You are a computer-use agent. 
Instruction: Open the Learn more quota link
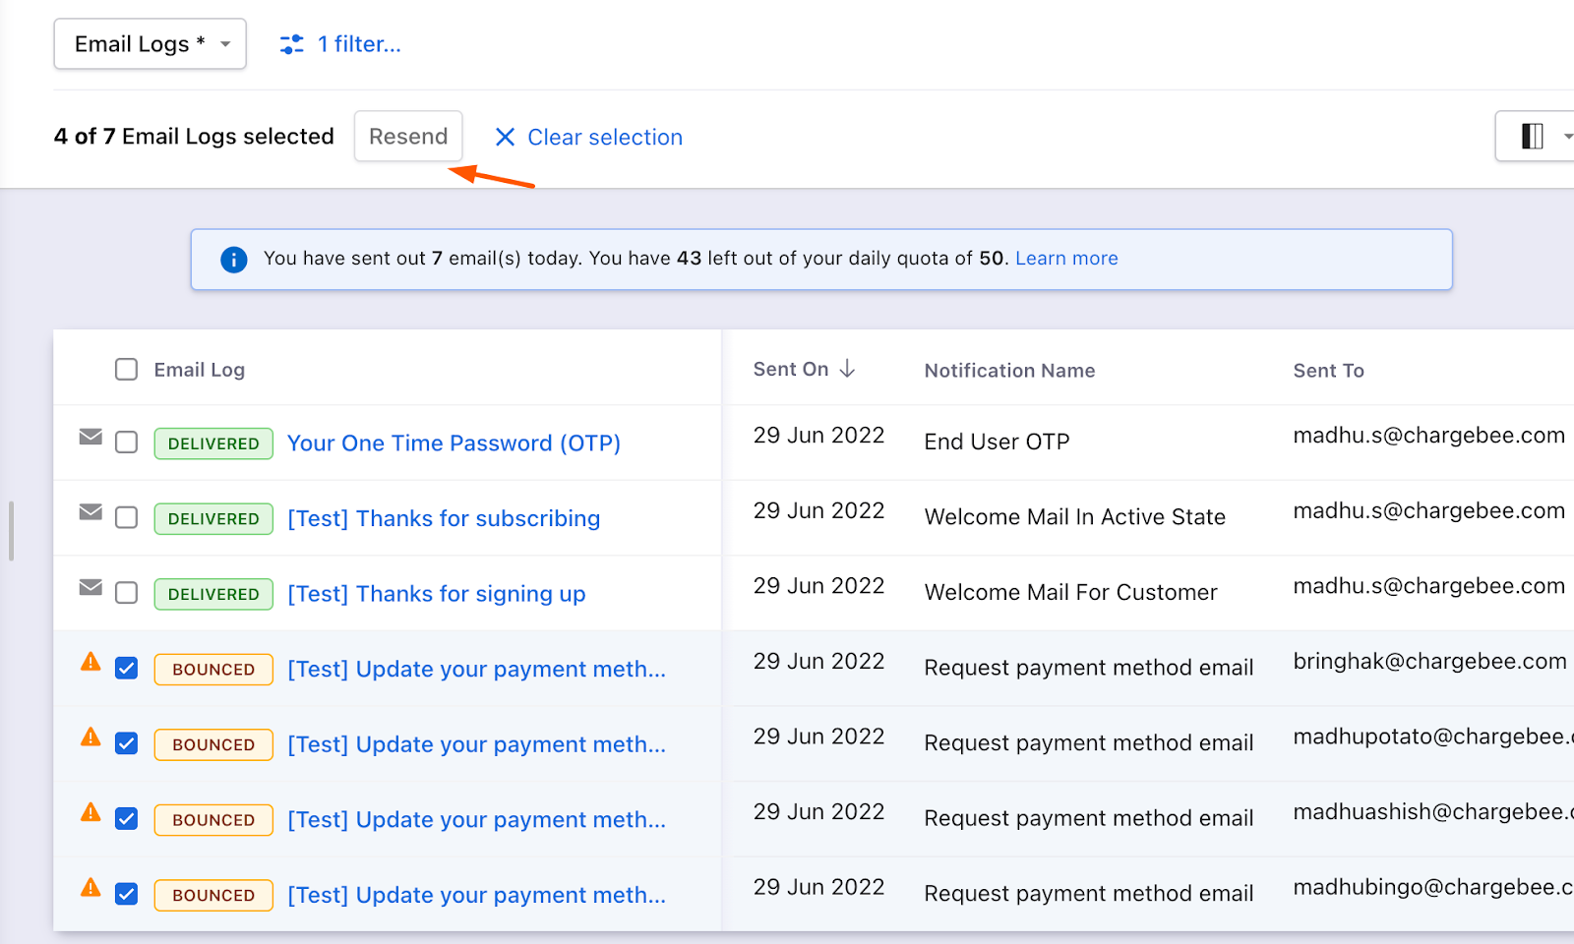tap(1066, 259)
